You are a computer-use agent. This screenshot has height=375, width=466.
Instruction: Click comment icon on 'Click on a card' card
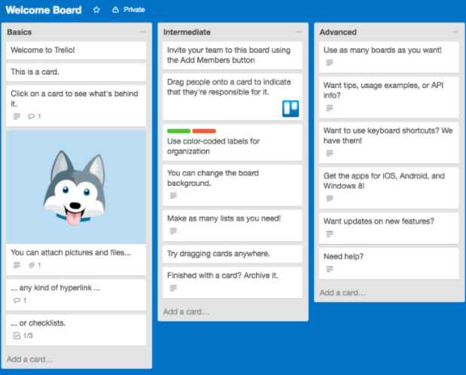coord(31,117)
